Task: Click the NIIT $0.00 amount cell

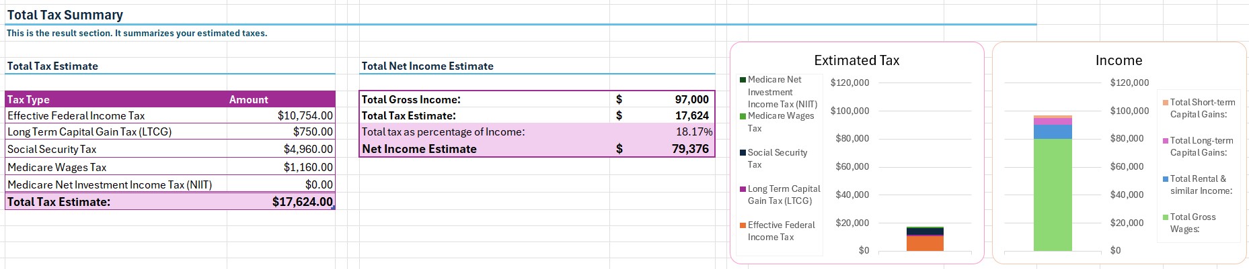Action: point(318,184)
